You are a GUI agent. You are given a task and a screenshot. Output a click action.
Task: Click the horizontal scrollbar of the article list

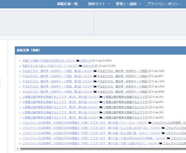pyautogui.click(x=103, y=149)
